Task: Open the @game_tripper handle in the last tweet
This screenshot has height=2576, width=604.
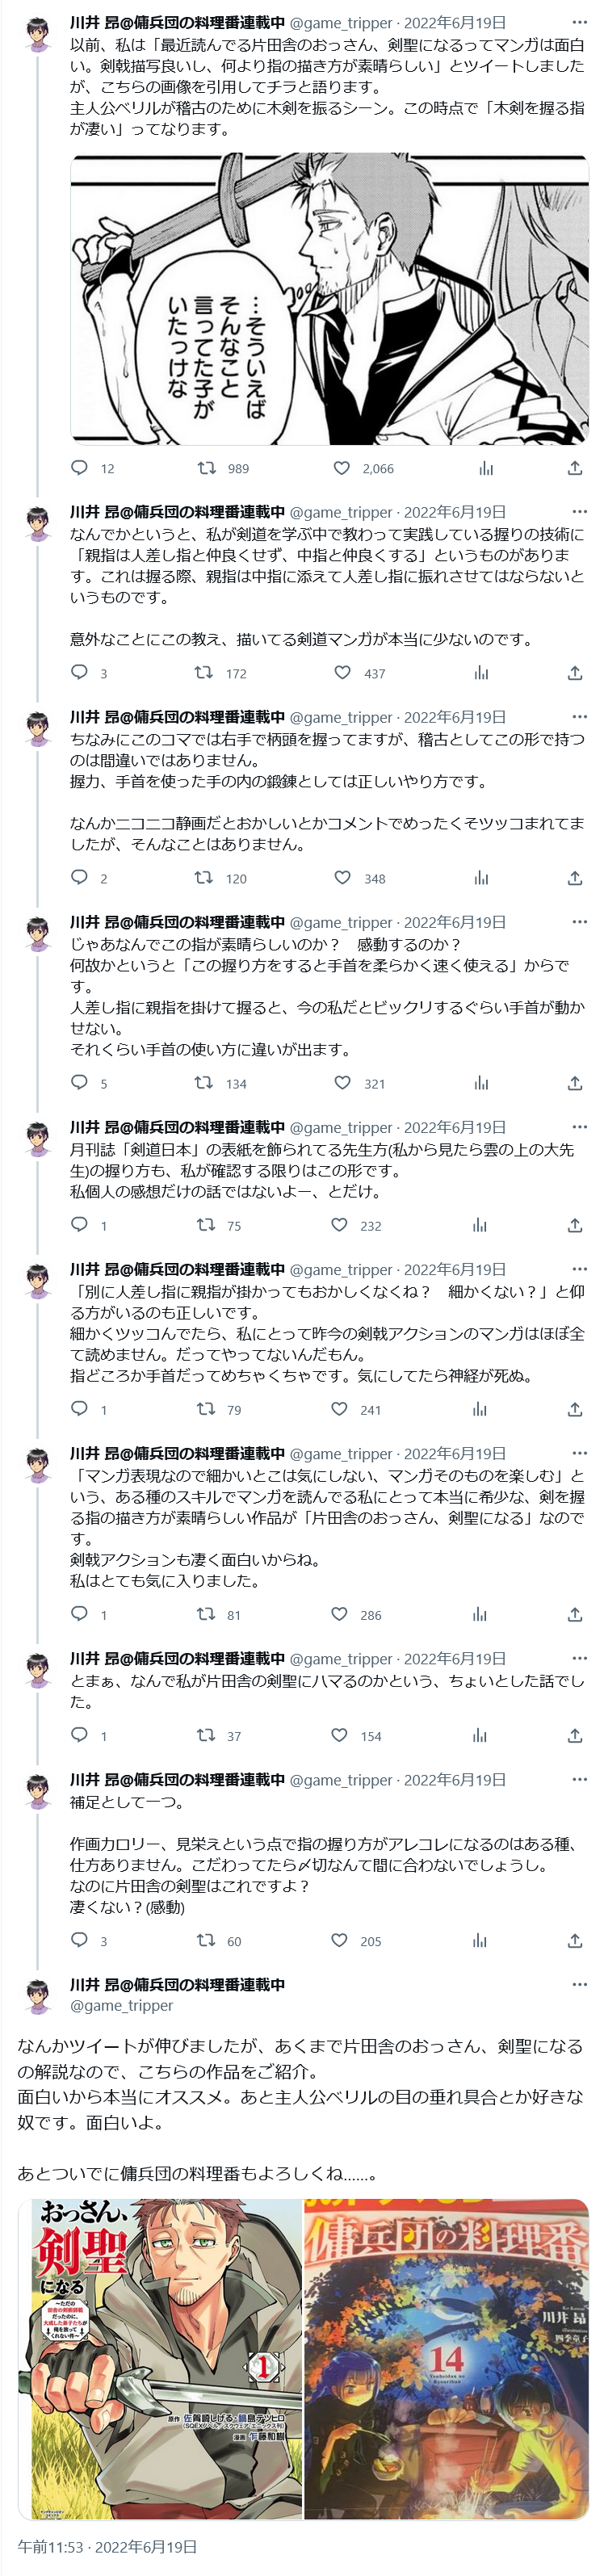Action: [x=121, y=2005]
